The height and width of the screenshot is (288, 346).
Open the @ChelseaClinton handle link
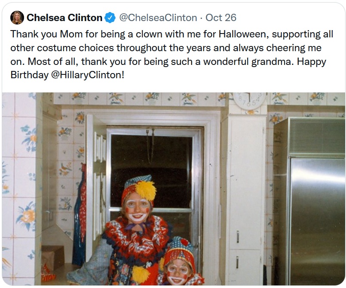(x=157, y=18)
